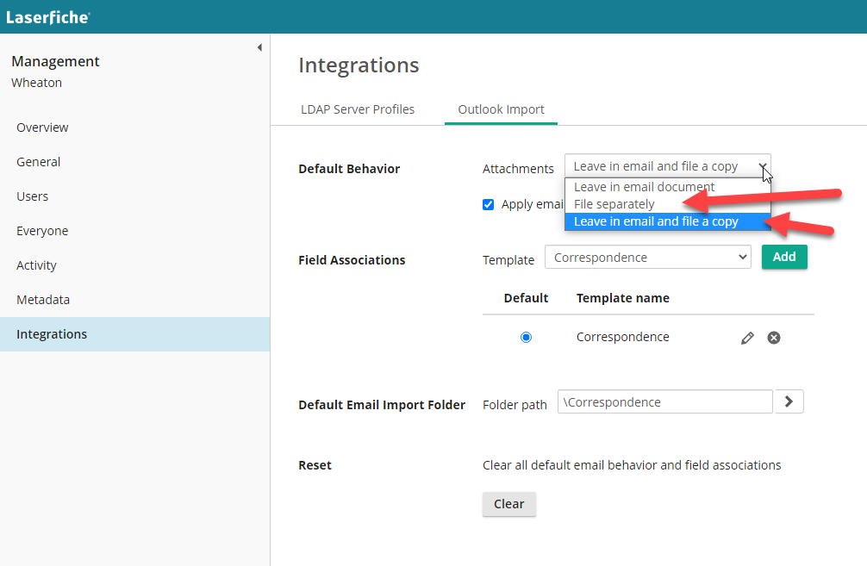Image resolution: width=867 pixels, height=566 pixels.
Task: Go to Users in the sidebar
Action: coord(33,196)
